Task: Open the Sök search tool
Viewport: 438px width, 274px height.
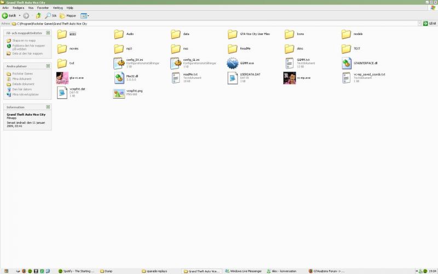Action: point(51,16)
